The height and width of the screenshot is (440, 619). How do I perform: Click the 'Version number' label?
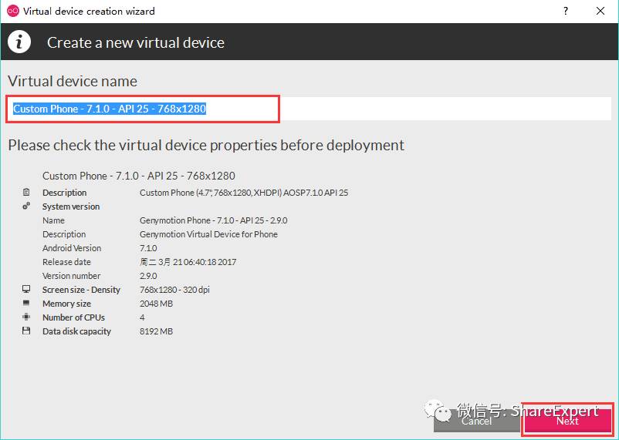coord(72,276)
